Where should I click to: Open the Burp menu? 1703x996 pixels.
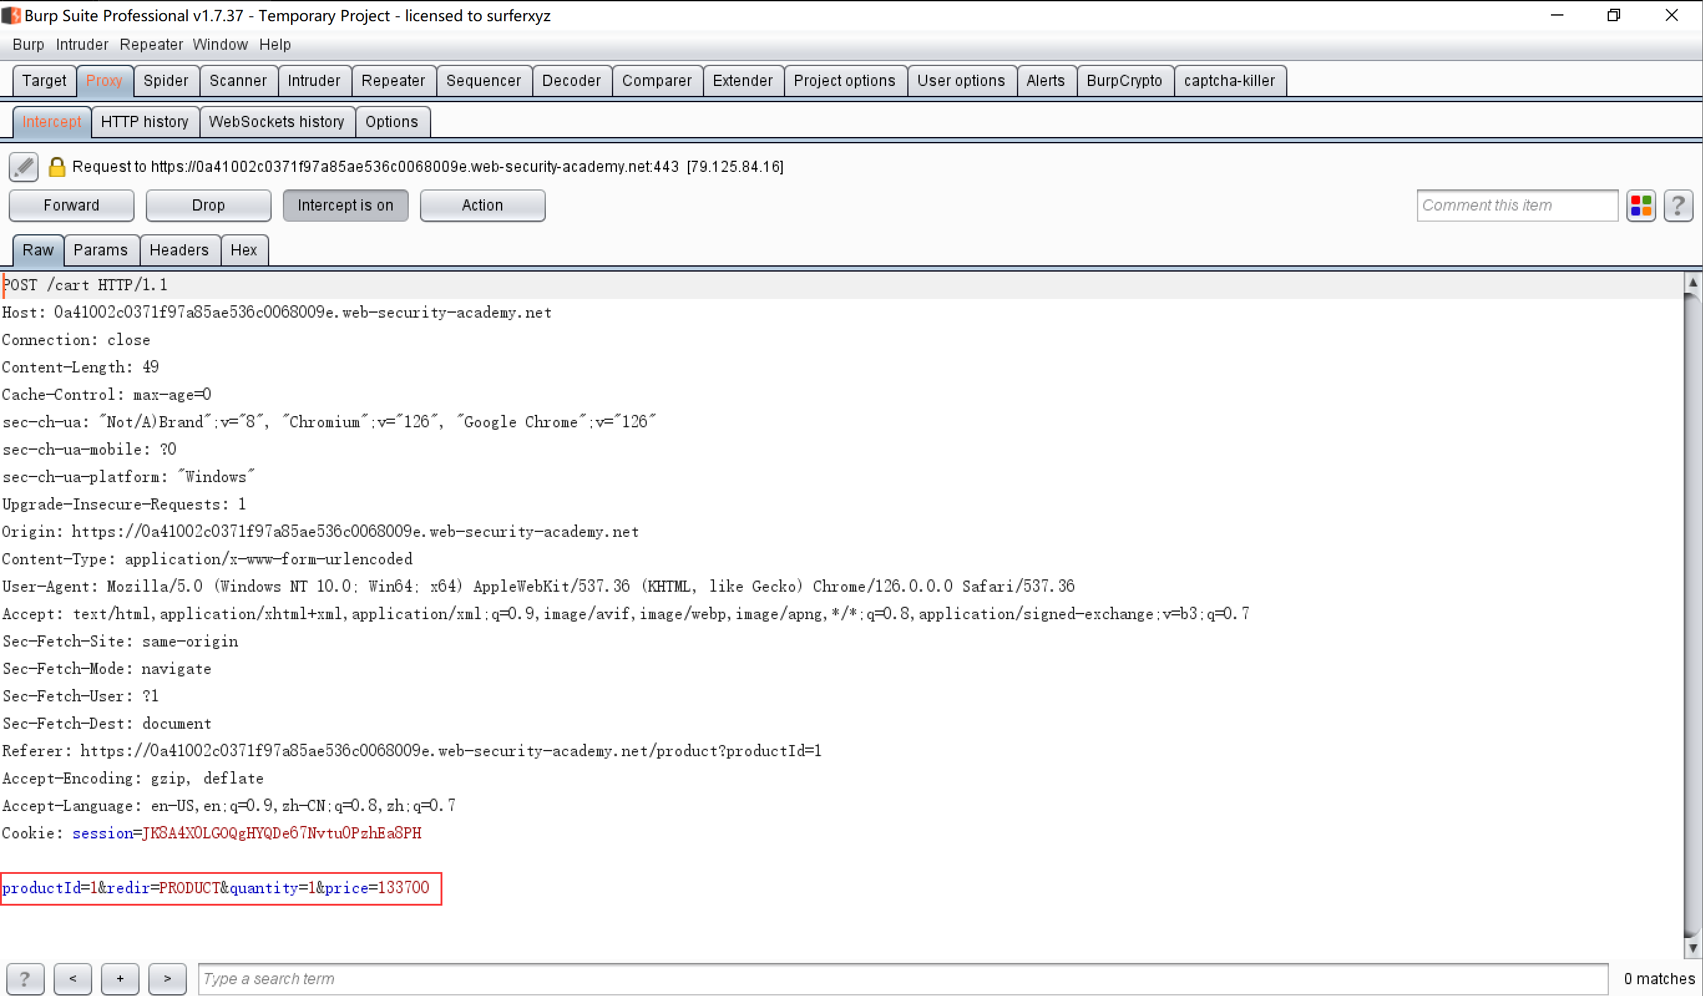click(29, 45)
